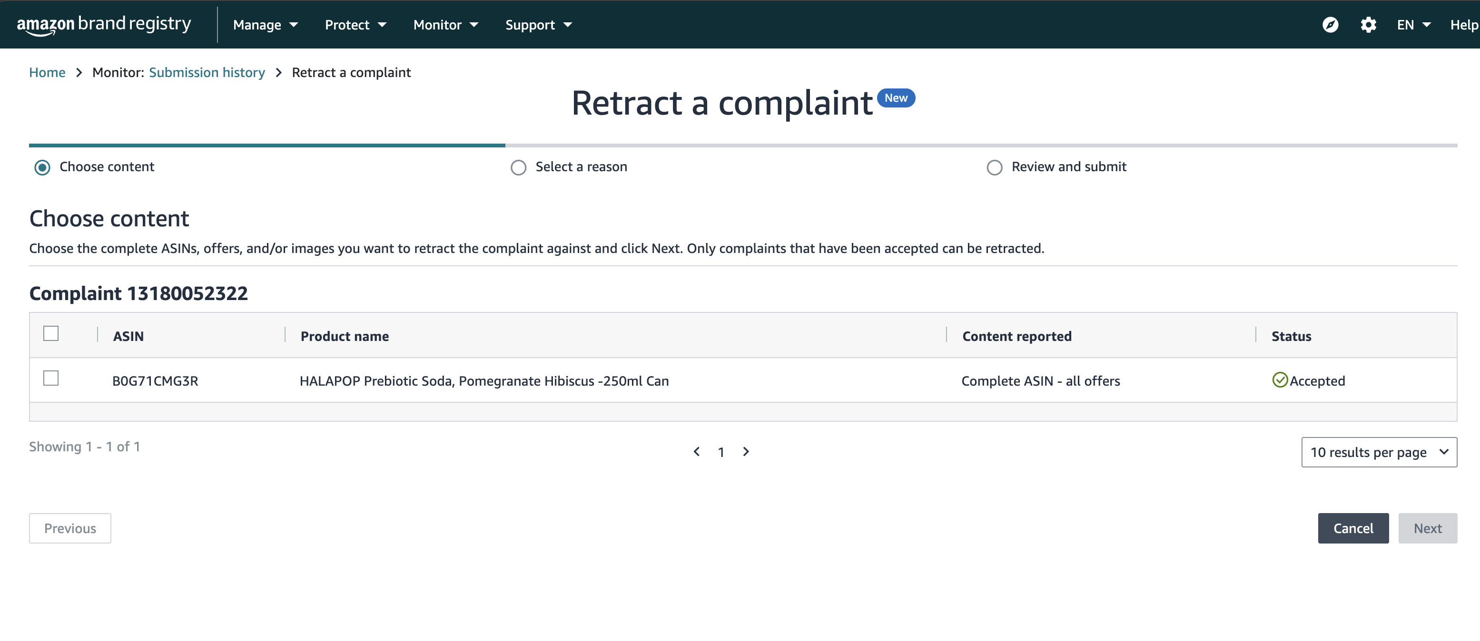The image size is (1480, 641).
Task: Click the ASIN column header
Action: pyautogui.click(x=128, y=336)
